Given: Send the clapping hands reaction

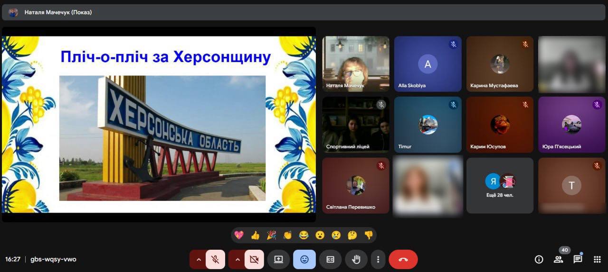Looking at the screenshot, I should [x=287, y=235].
